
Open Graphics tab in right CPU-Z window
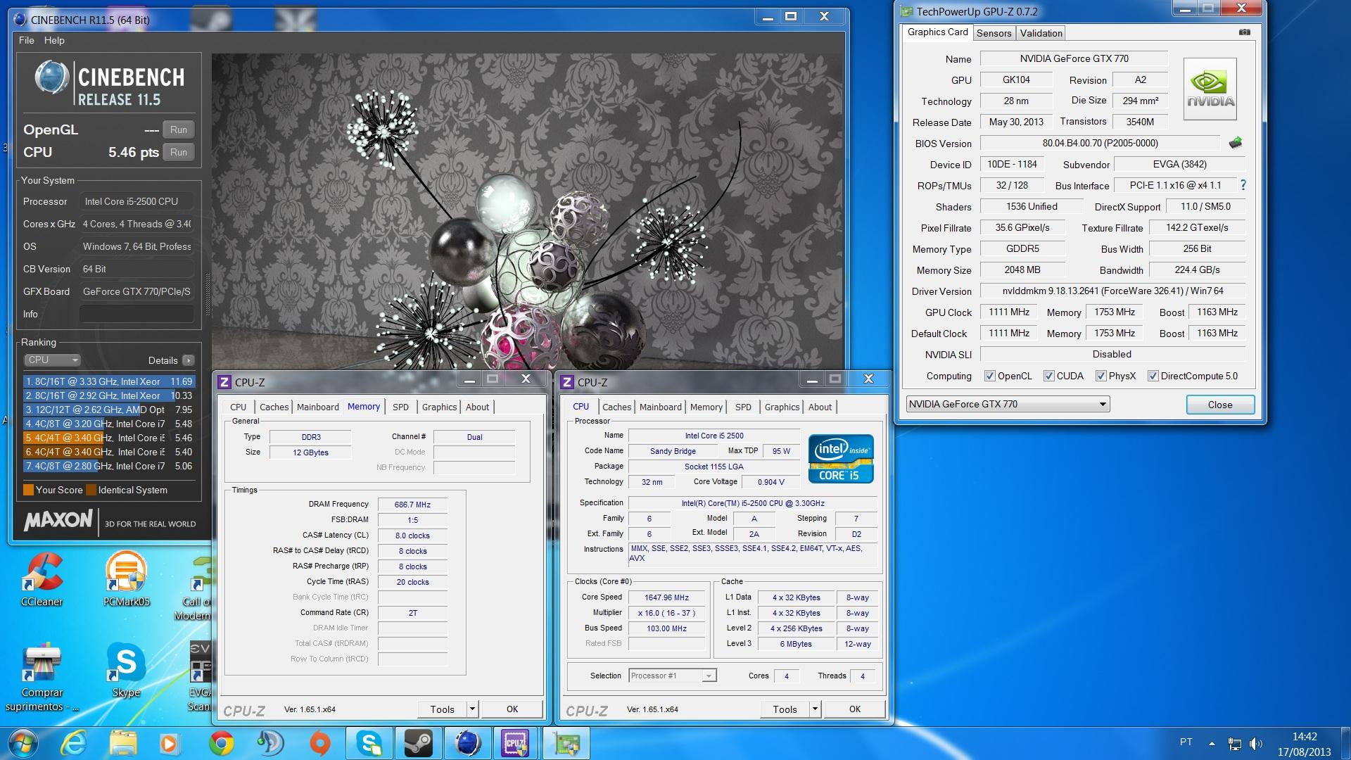[x=782, y=407]
